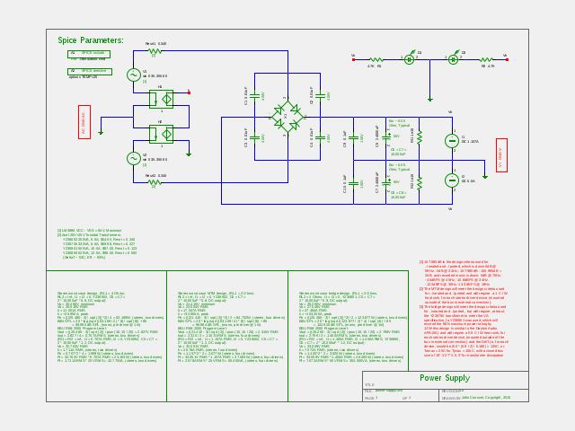The height and width of the screenshot is (431, 575).
Task: Select the V2 AC voltage source symbol
Action: pos(133,158)
